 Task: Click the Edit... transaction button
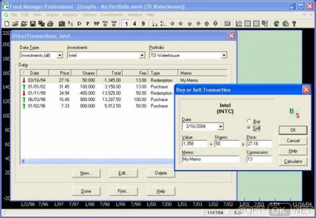124,173
